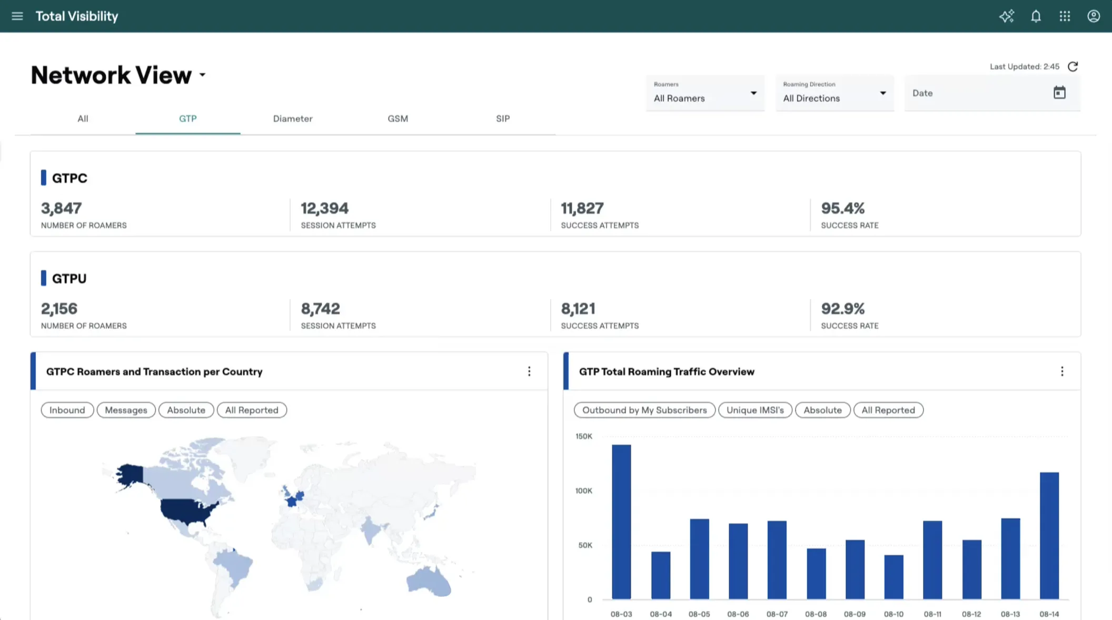Click GTPC session attempts 12,394 value
Viewport: 1112px width, 620px height.
coord(324,208)
